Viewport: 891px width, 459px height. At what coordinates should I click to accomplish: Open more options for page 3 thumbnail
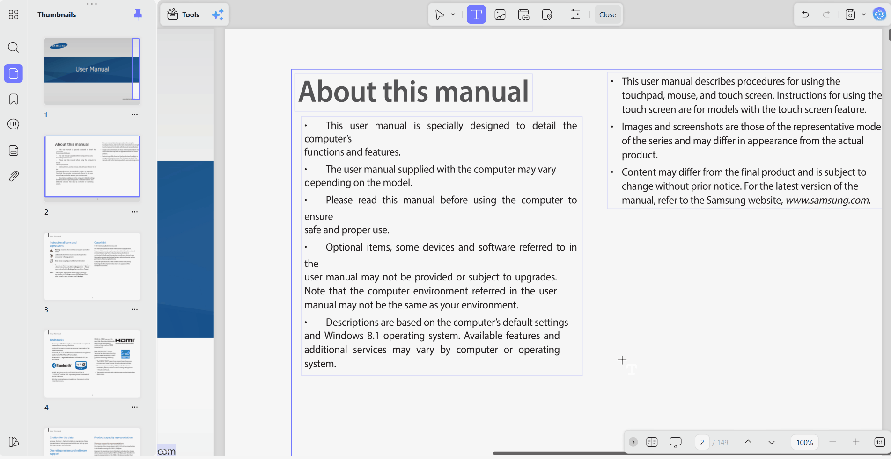pos(134,309)
